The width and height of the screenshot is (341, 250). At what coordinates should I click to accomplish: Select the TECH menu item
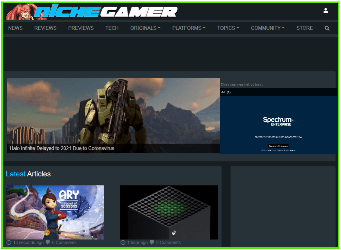click(112, 28)
